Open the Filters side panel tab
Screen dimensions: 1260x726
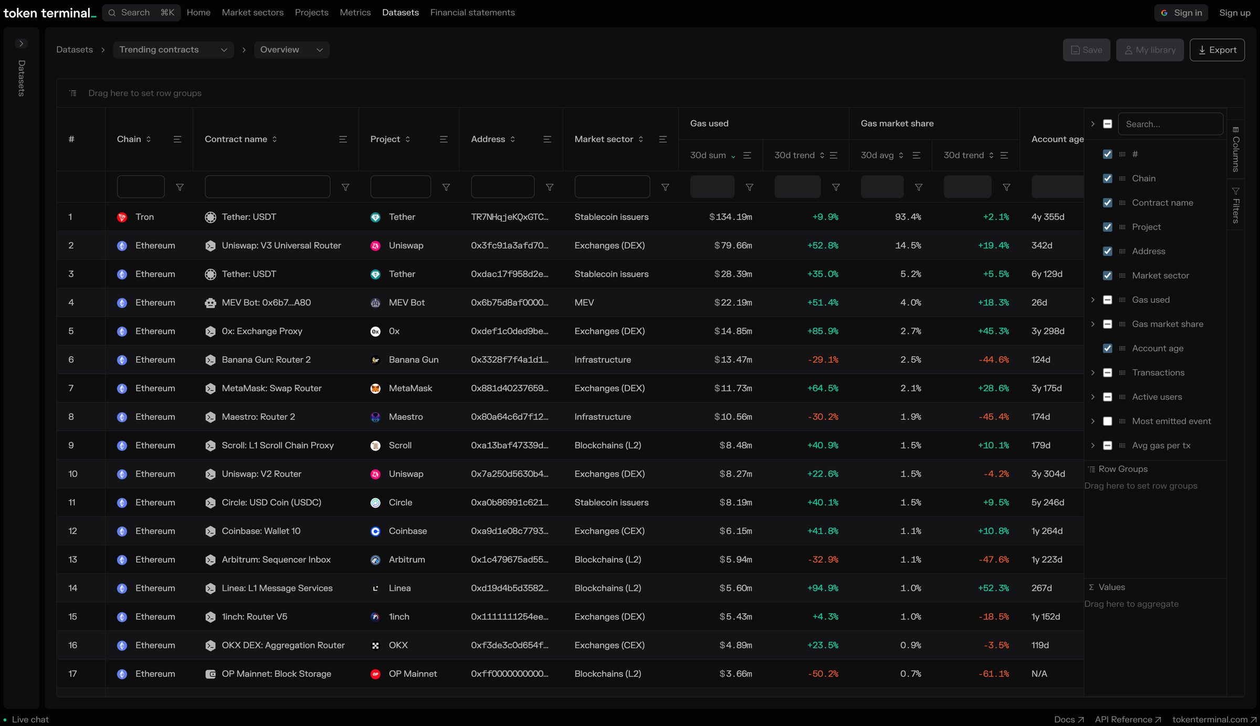1235,205
